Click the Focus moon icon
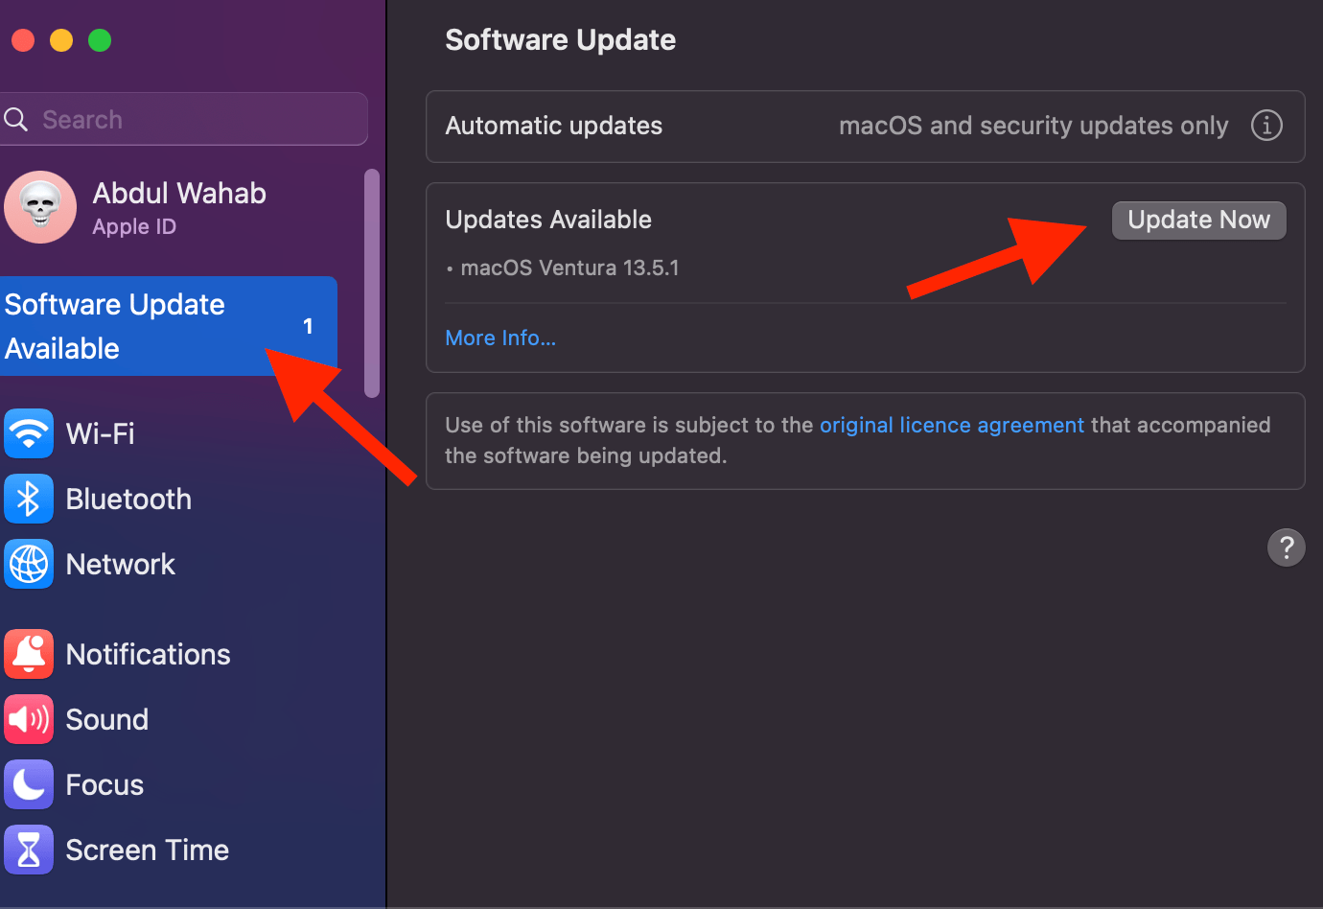This screenshot has height=909, width=1323. click(x=29, y=784)
